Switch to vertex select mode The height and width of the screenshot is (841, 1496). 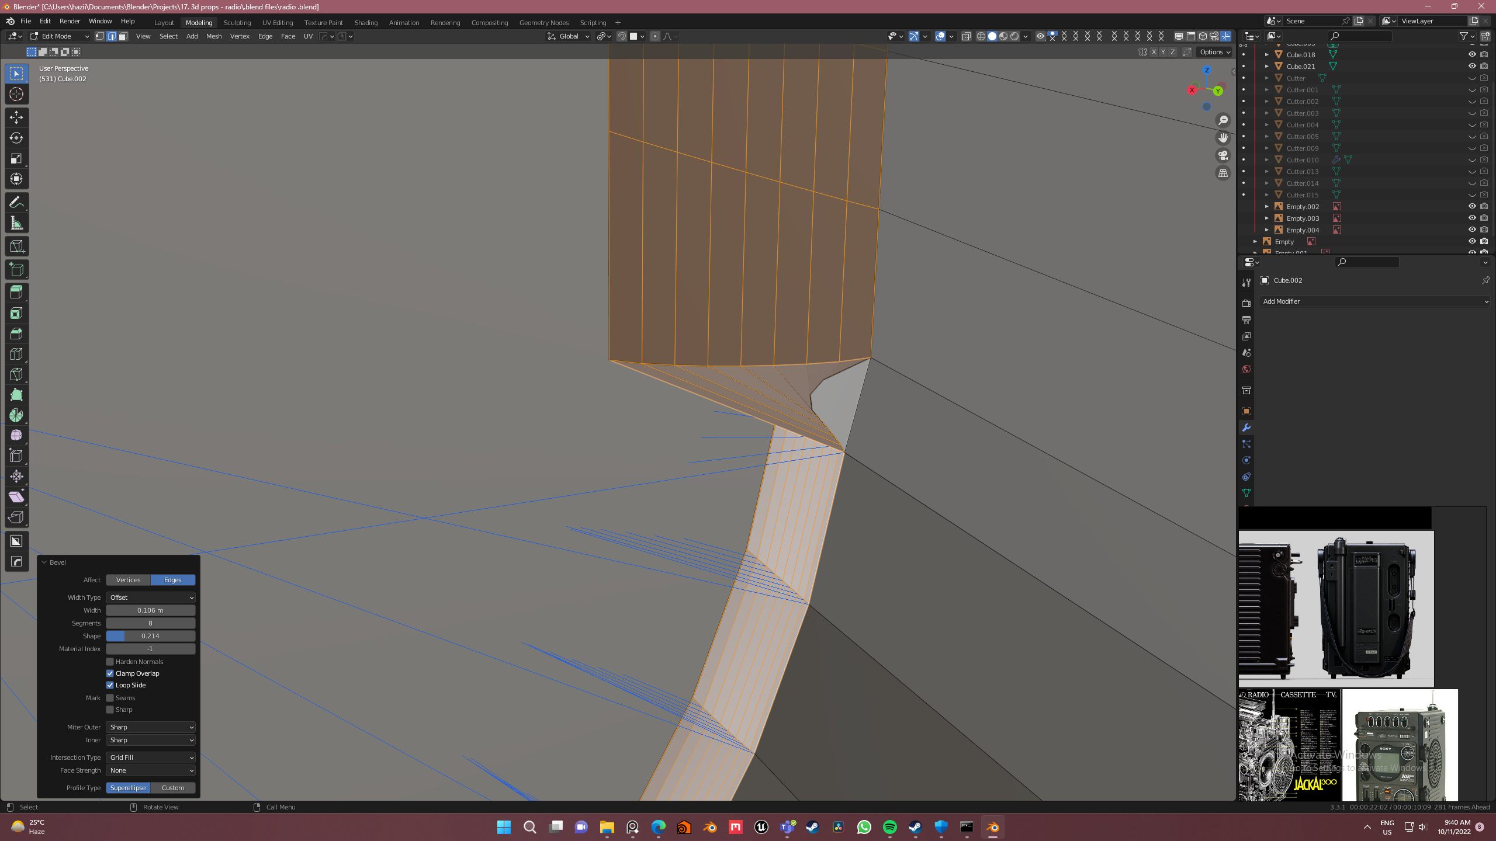point(100,36)
